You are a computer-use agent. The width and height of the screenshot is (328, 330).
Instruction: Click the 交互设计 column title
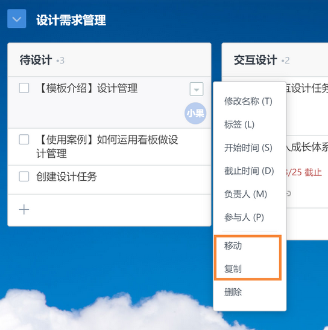point(256,60)
